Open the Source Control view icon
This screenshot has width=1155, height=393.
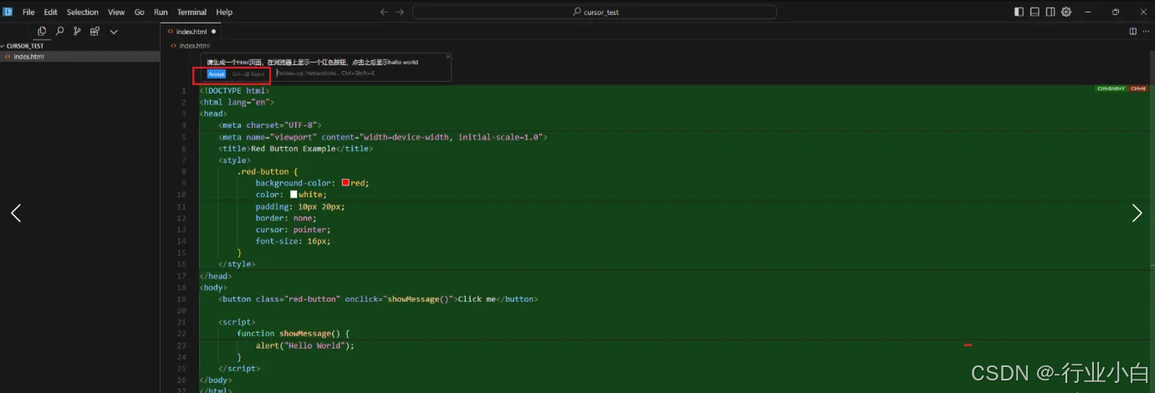pyautogui.click(x=77, y=31)
